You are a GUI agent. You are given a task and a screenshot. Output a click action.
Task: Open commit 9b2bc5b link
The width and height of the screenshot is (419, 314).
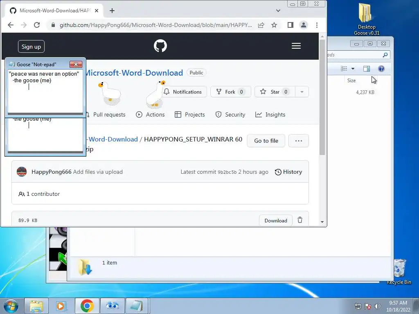point(227,172)
